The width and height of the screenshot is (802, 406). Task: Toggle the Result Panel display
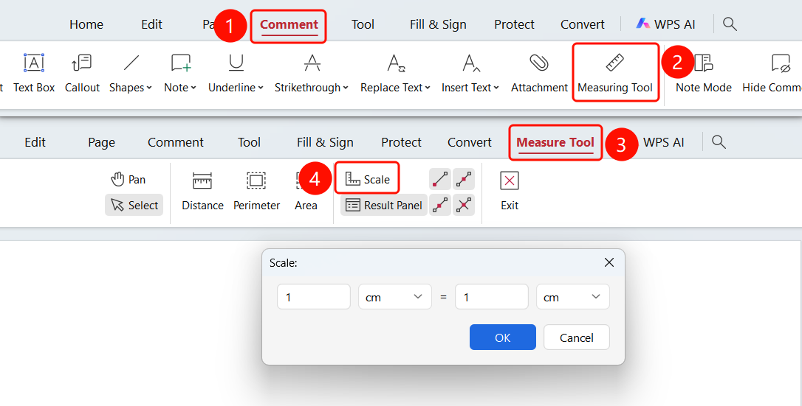[384, 205]
